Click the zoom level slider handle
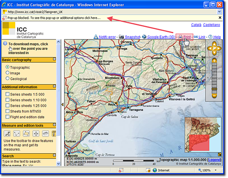The height and width of the screenshot is (178, 228). coord(214,89)
